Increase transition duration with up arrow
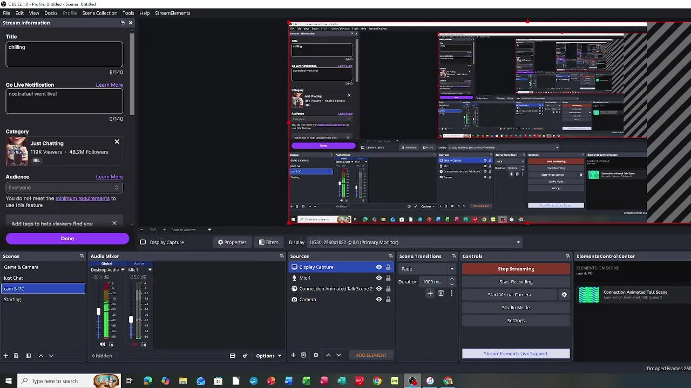 pos(452,279)
